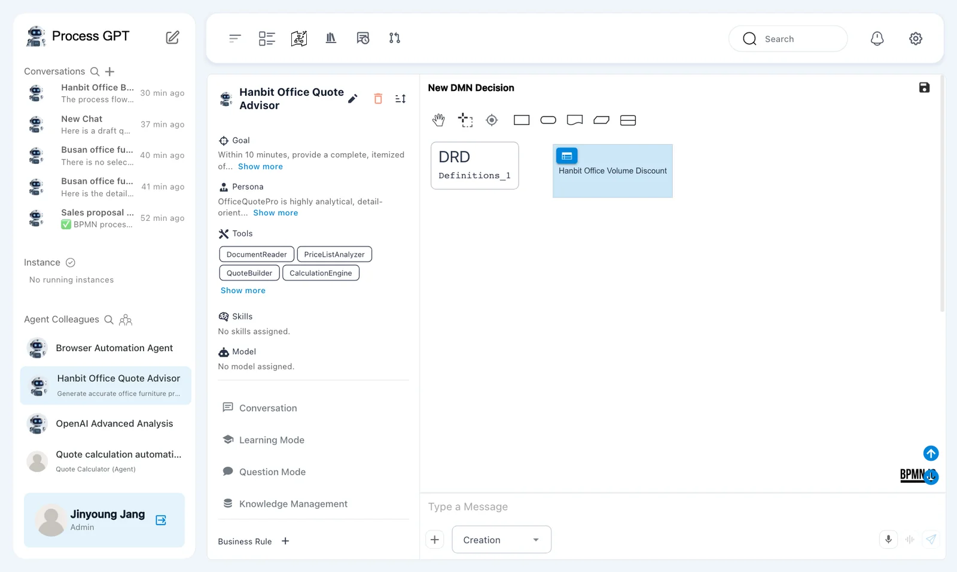The image size is (957, 572).
Task: Open the scheduled chat history icon
Action: (x=363, y=38)
